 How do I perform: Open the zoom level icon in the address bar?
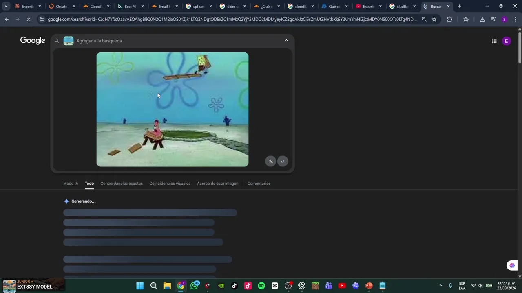424,19
